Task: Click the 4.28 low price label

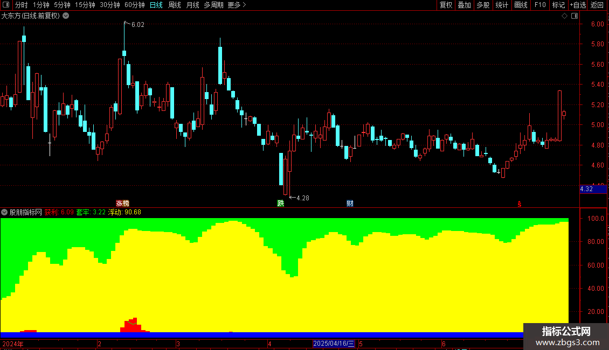Action: coord(303,198)
